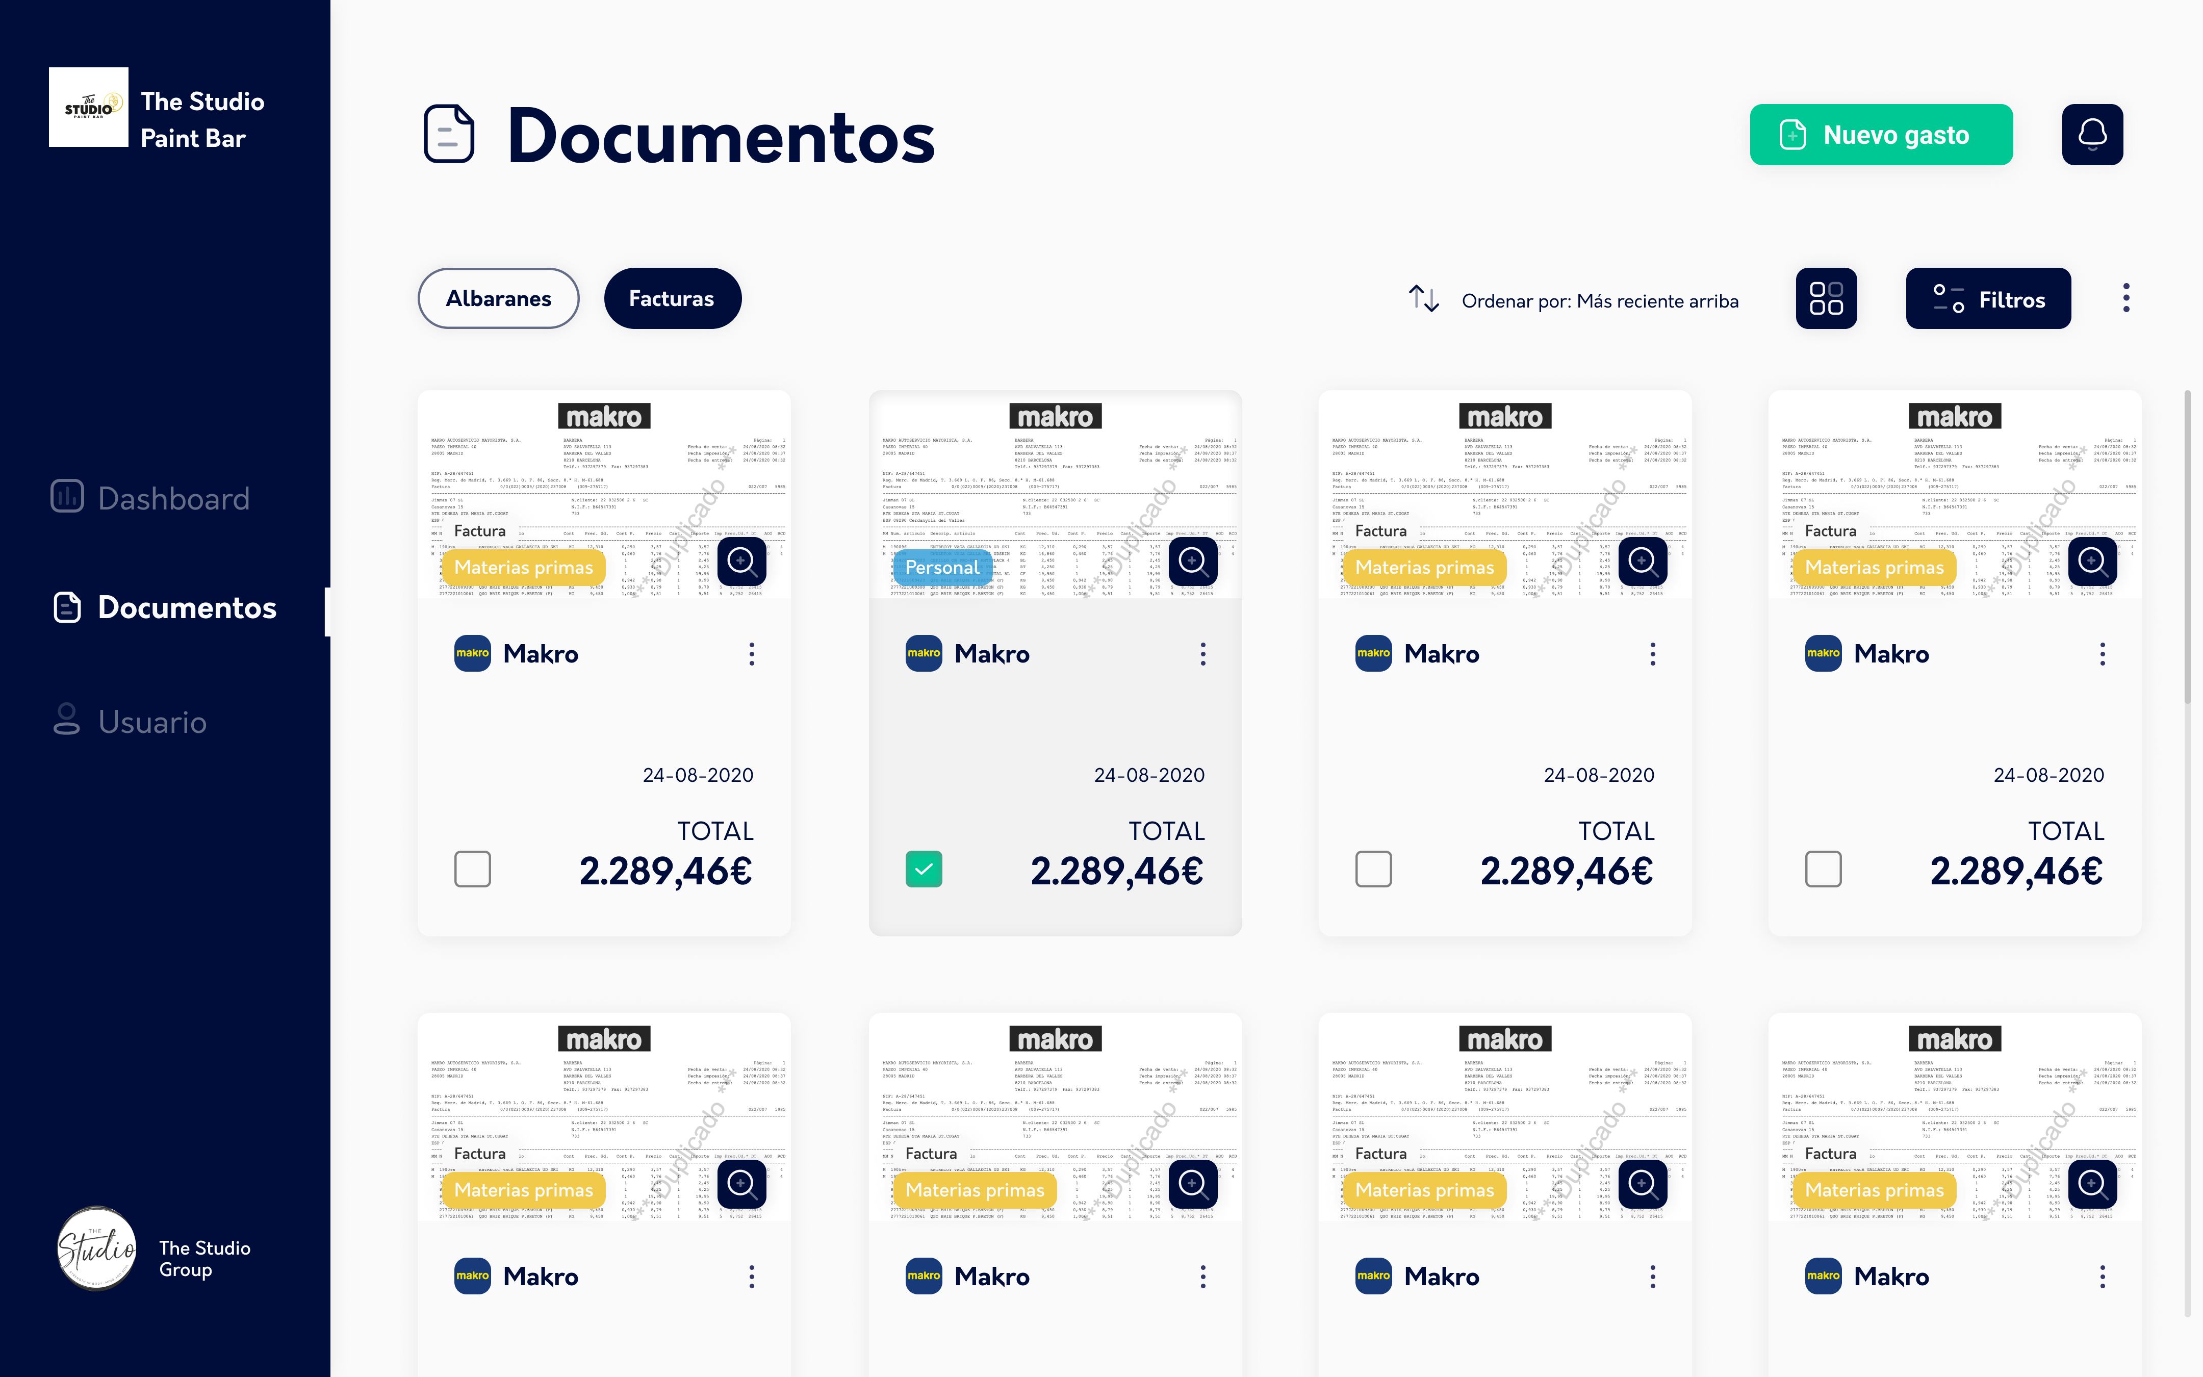Switch to the Albaranes tab
Viewport: 2203px width, 1377px height.
(499, 299)
